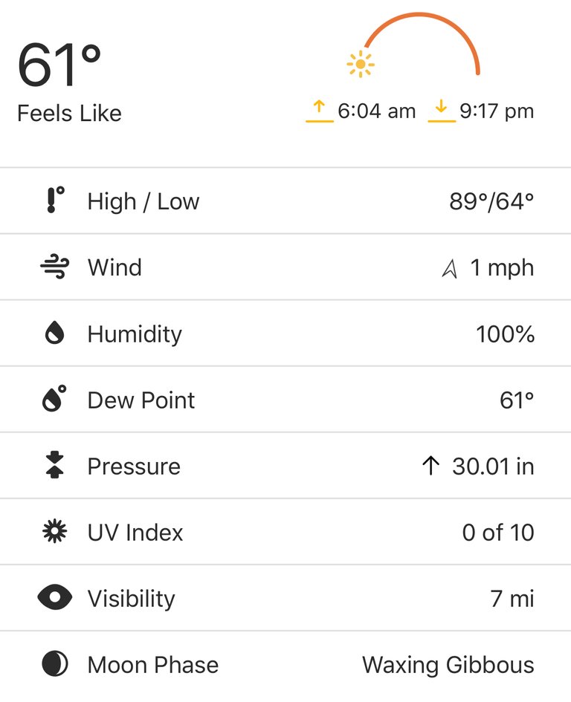Tap the sunset arrow icon
571x702 pixels.
tap(442, 111)
